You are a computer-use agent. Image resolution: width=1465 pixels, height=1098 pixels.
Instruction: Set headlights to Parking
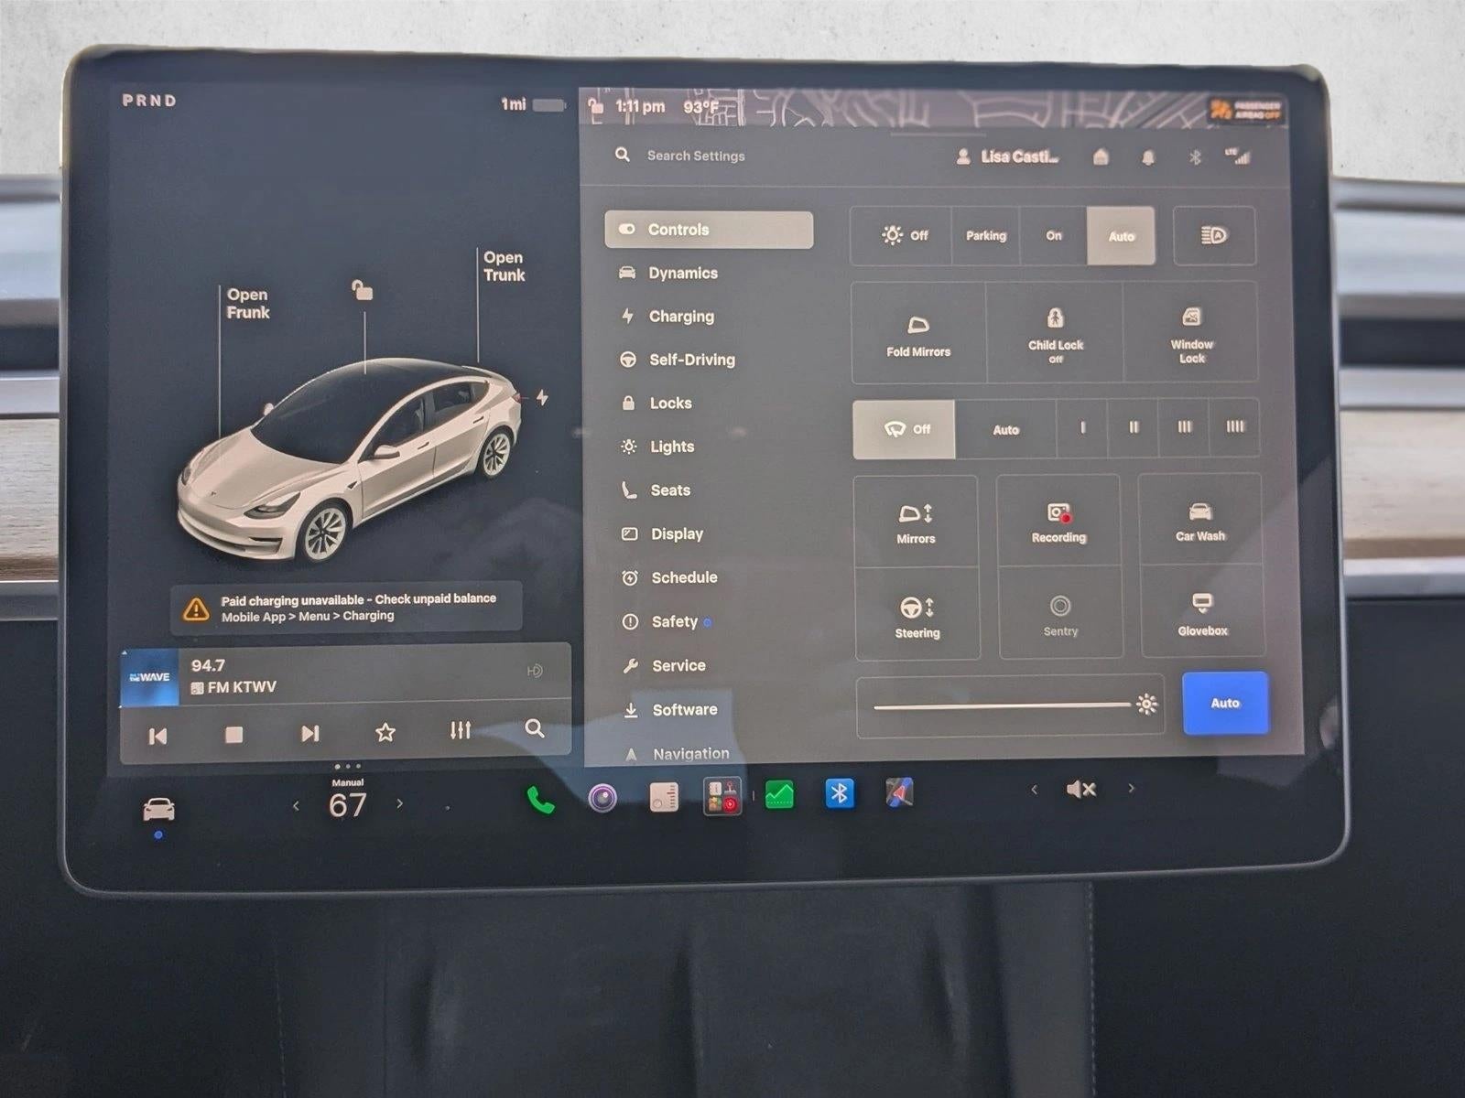986,235
